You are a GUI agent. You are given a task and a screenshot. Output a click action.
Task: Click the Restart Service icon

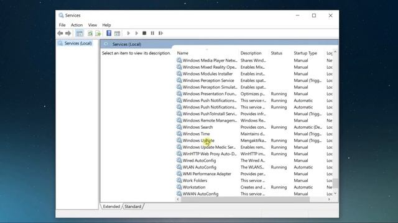point(160,33)
